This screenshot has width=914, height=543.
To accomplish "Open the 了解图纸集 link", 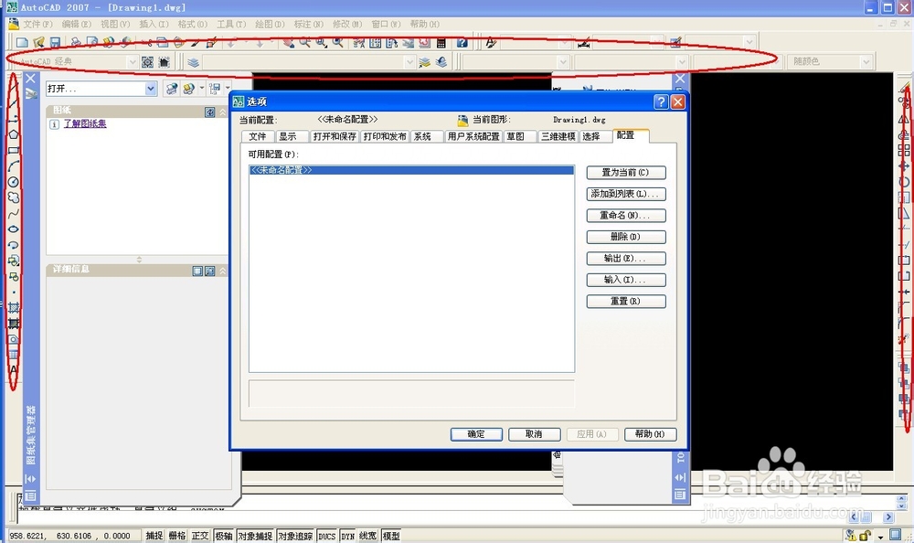I will [x=85, y=123].
